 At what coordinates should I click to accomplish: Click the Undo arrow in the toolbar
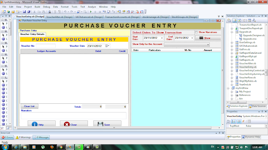click(65, 12)
